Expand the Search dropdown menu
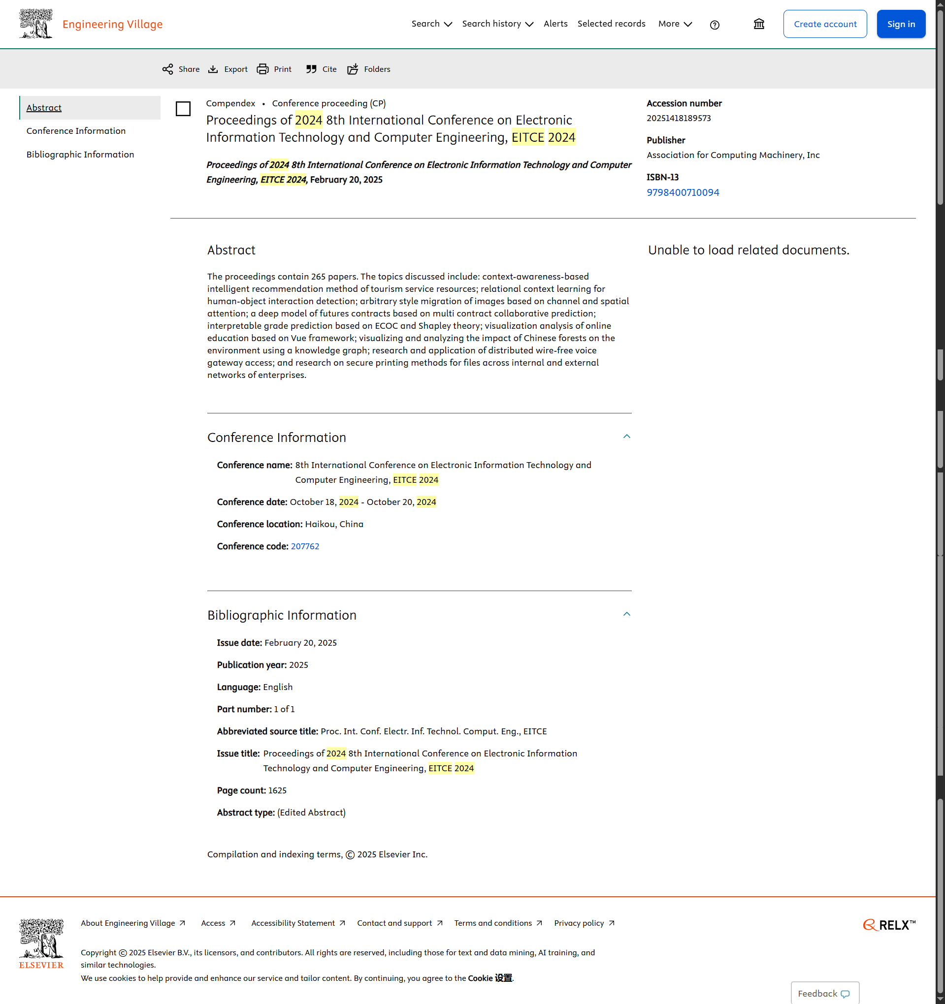This screenshot has width=945, height=1004. (x=431, y=24)
